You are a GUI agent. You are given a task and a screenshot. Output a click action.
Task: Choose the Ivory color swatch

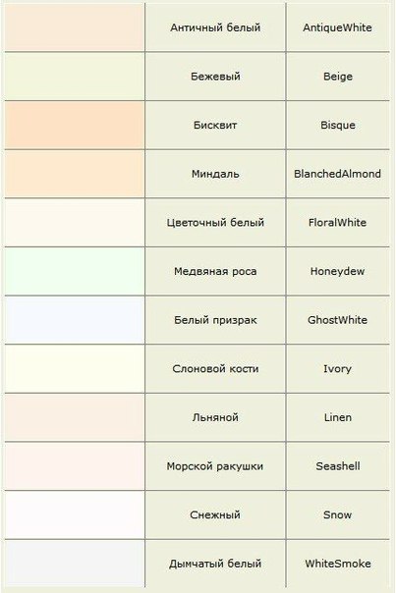75,369
